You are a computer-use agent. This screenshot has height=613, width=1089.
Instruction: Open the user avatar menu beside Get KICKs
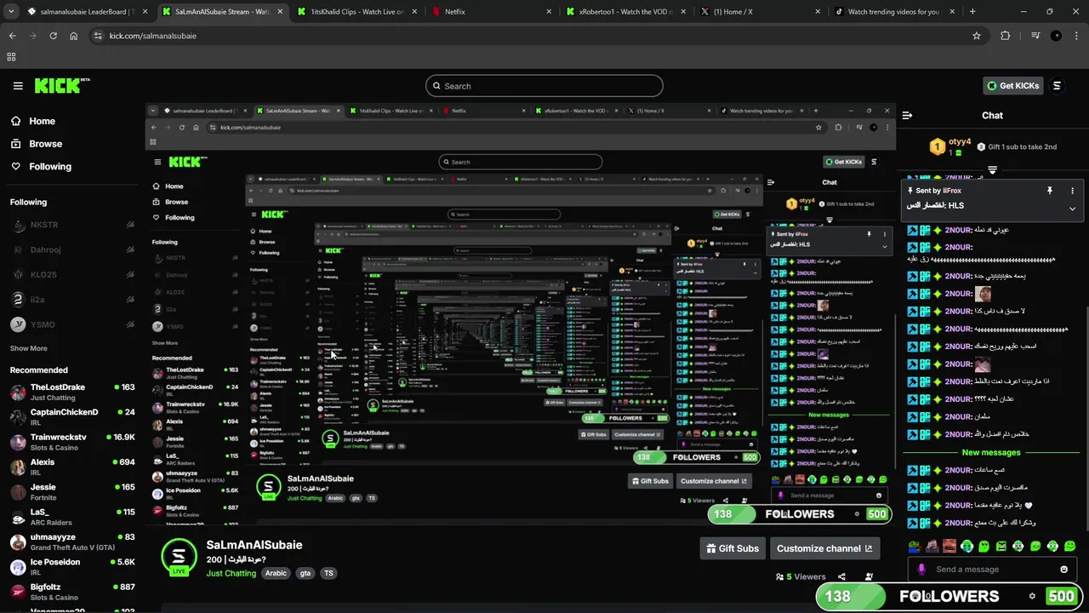point(1058,86)
